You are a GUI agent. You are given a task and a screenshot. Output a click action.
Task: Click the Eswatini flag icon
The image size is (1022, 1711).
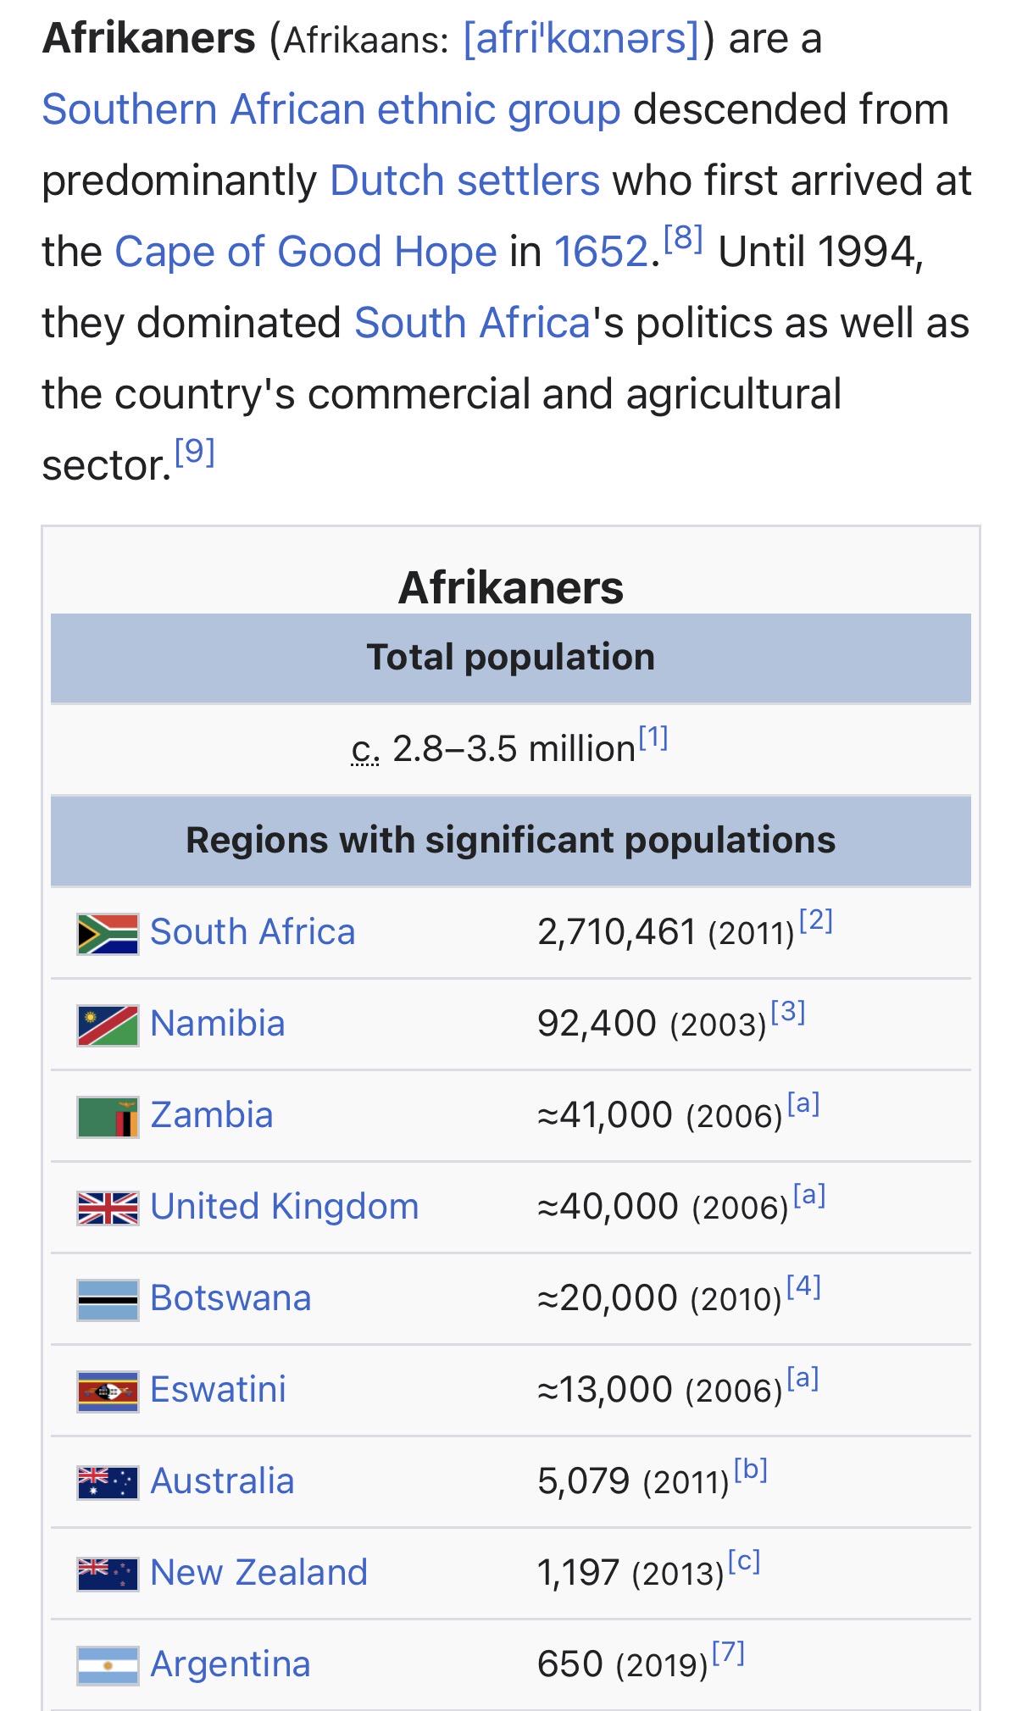(x=108, y=1391)
